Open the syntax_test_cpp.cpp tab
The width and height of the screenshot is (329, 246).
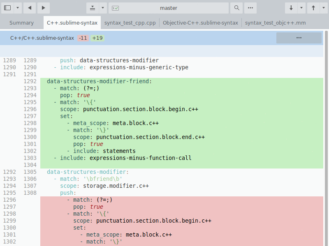coord(130,23)
